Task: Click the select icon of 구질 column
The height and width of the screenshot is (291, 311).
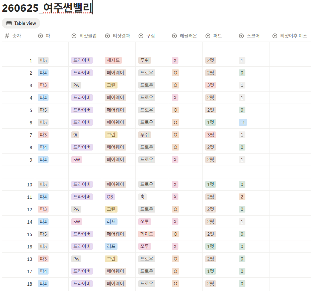Action: pyautogui.click(x=141, y=36)
